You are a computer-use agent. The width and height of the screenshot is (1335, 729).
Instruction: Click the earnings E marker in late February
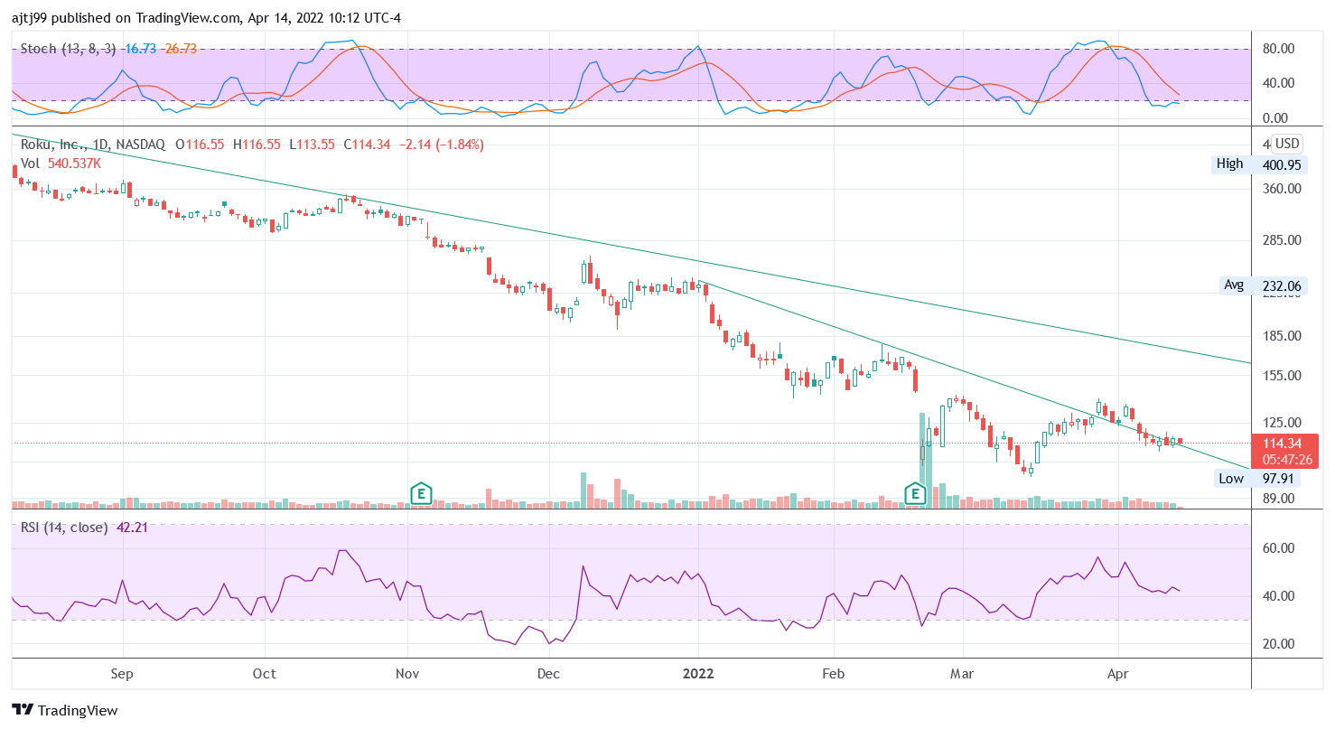[x=916, y=493]
